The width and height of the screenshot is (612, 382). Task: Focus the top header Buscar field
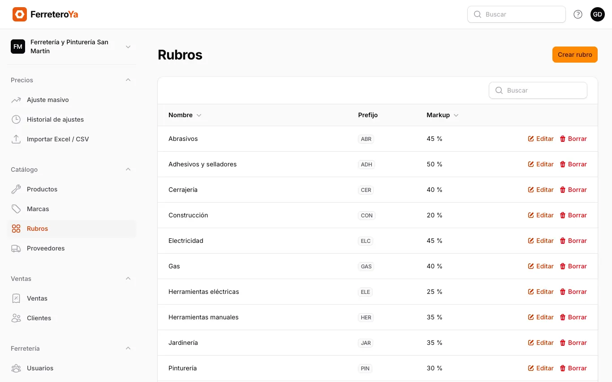[x=517, y=14]
